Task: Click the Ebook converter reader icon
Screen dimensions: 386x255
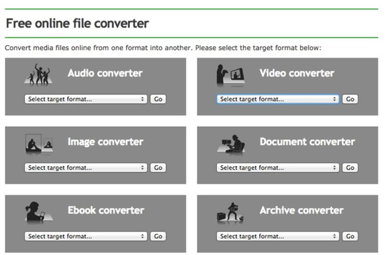Action: (39, 212)
